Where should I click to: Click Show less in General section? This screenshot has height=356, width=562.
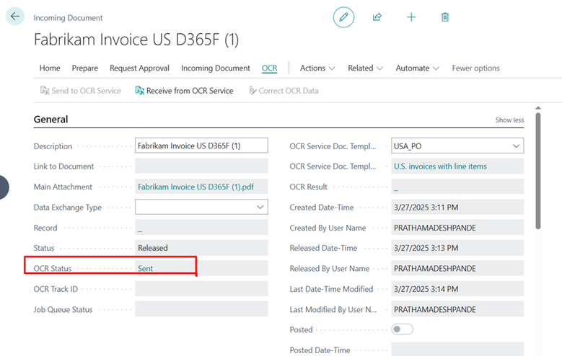[509, 120]
